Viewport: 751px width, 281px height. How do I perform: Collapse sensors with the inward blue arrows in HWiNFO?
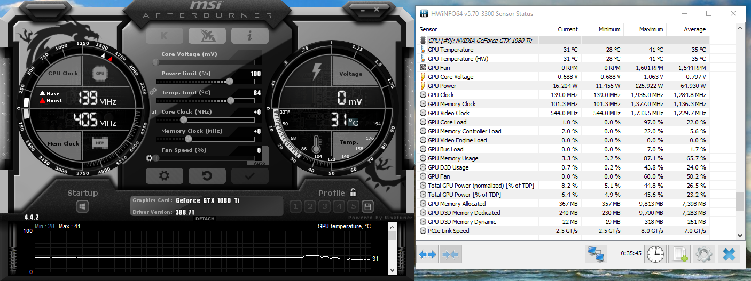tap(450, 254)
